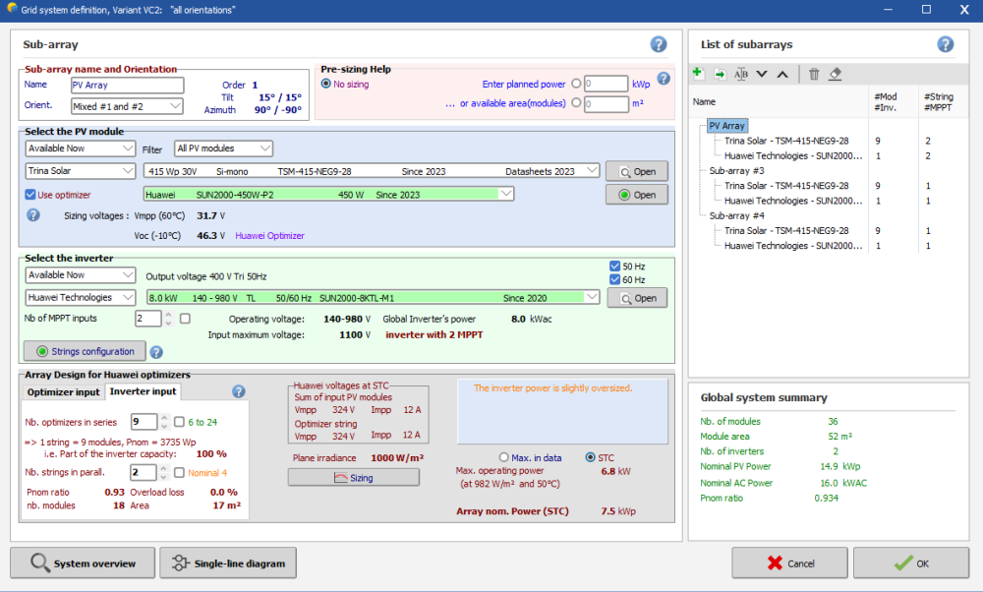983x592 pixels.
Task: Click the eraser icon in the subarray toolbar
Action: point(836,74)
